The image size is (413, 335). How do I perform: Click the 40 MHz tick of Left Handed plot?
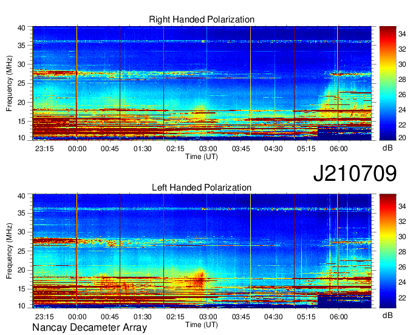tap(21, 196)
